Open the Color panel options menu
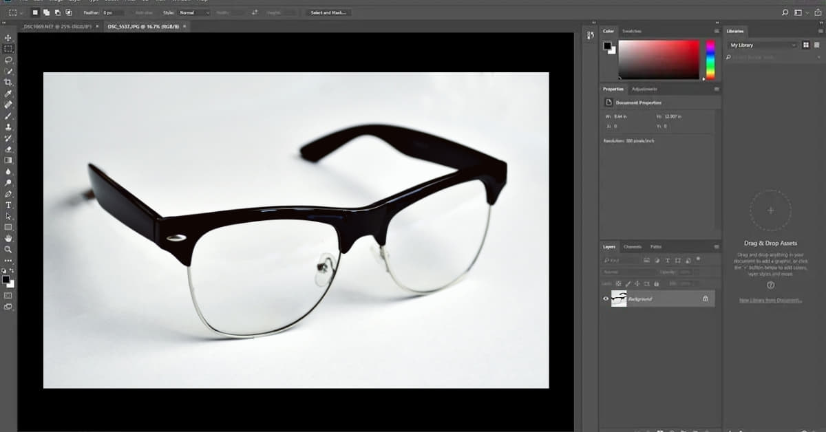Screen dimensions: 826x432 717,31
